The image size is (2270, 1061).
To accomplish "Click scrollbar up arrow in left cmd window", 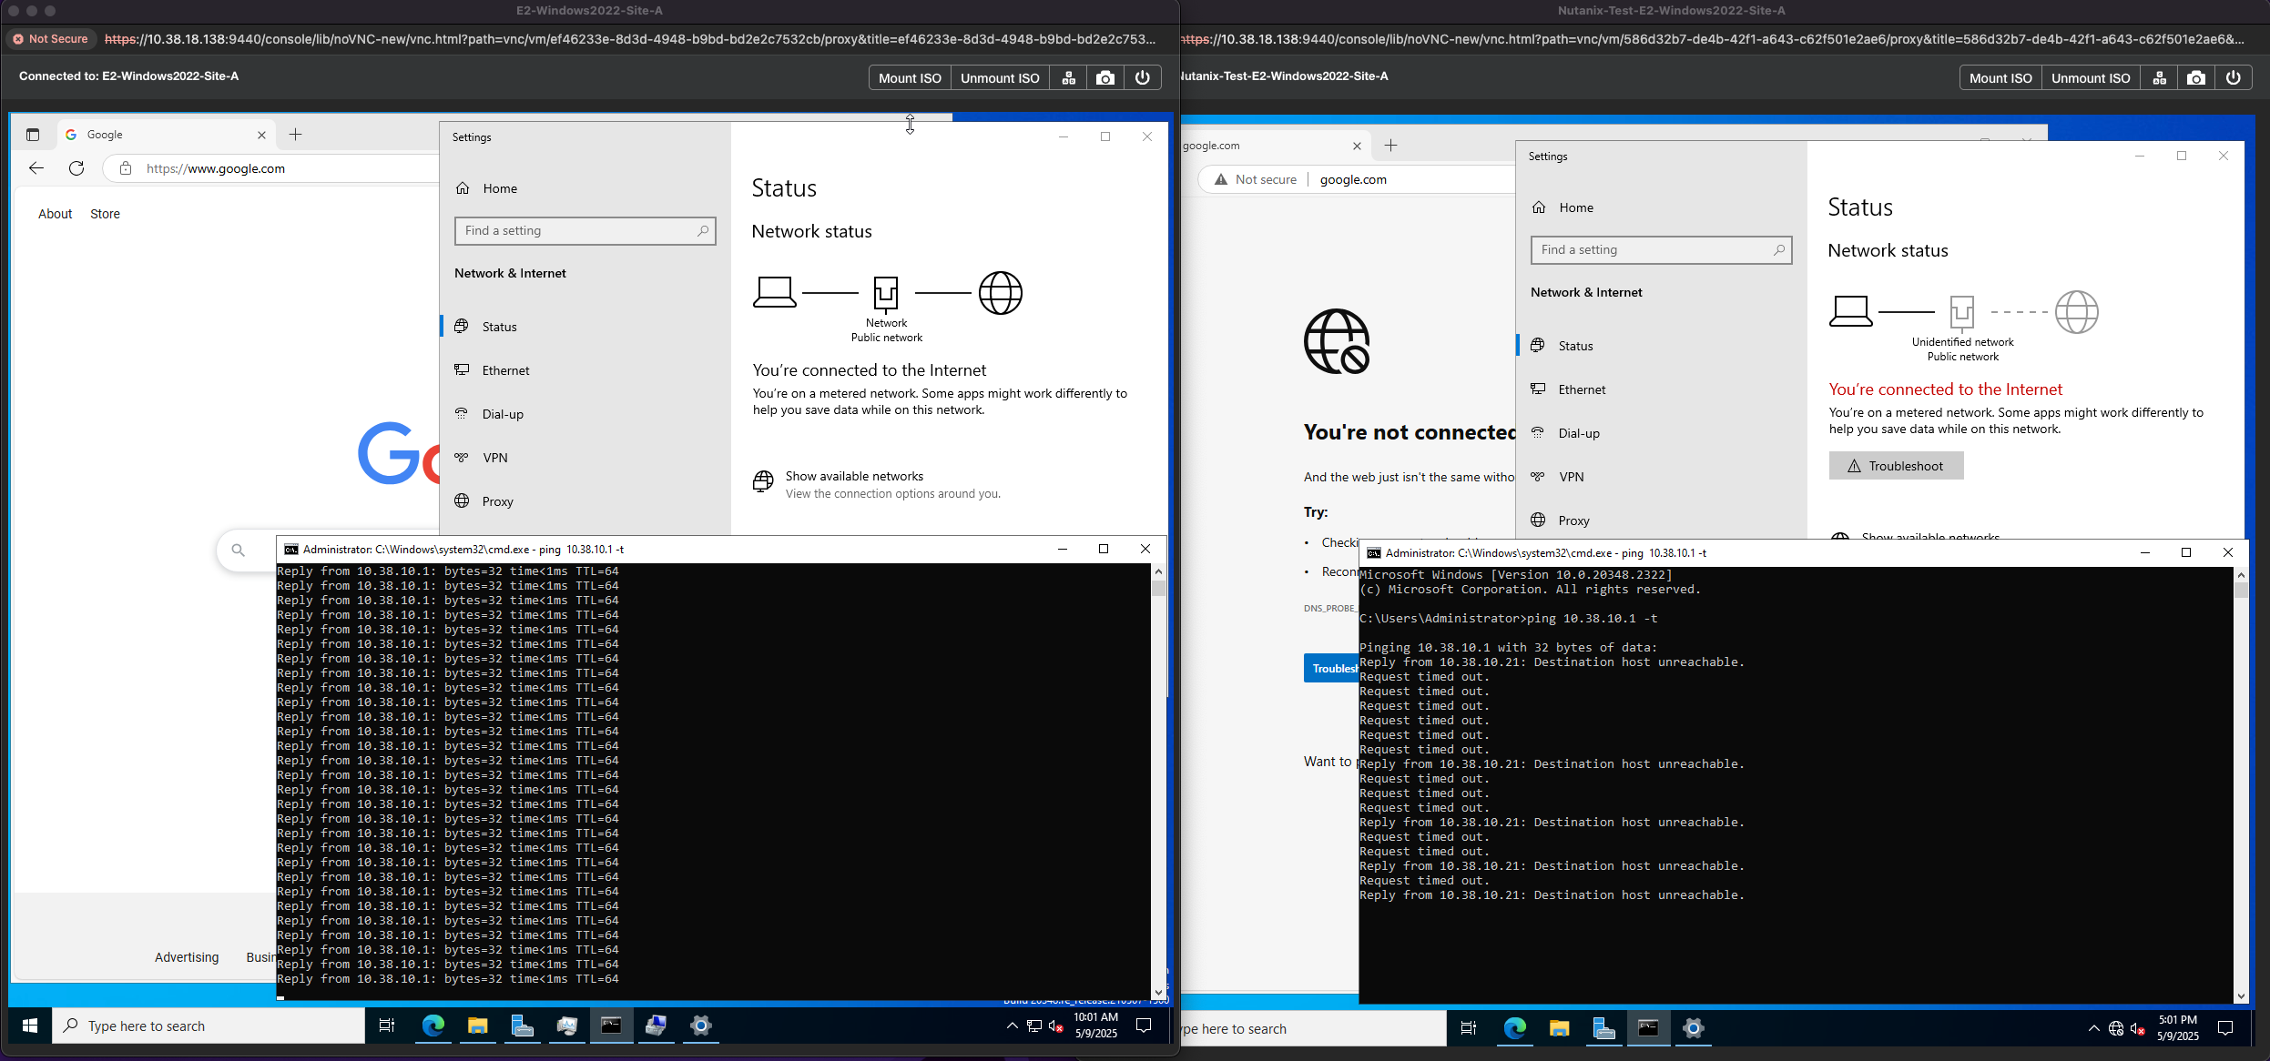I will [x=1158, y=571].
